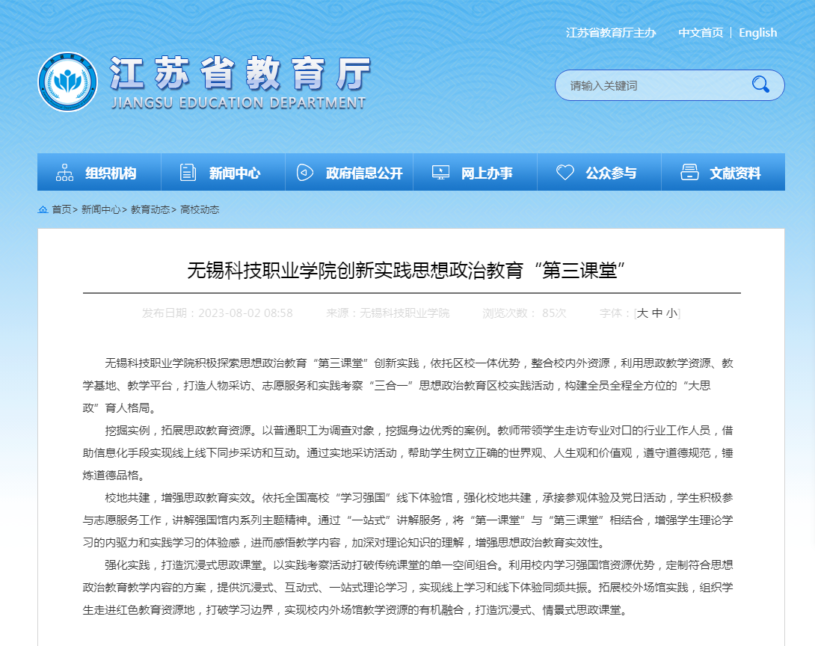
Task: Click first paragraph starting 无锡科技职业学院积极探索
Action: [x=408, y=385]
